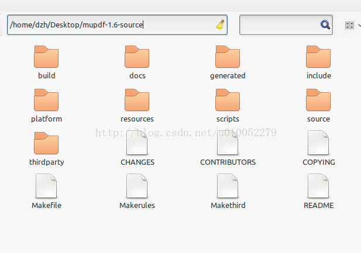
Task: Click the 'COPYING' file name label
Action: [x=319, y=162]
